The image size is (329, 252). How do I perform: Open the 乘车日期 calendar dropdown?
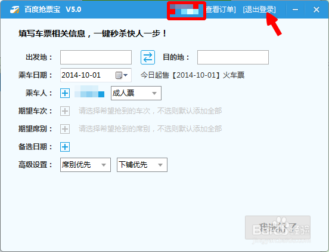point(122,75)
